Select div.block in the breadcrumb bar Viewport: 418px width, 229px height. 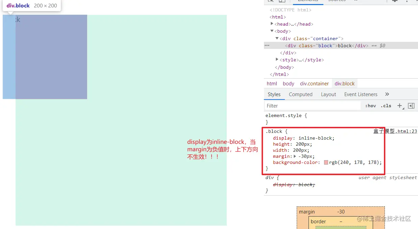coord(345,84)
